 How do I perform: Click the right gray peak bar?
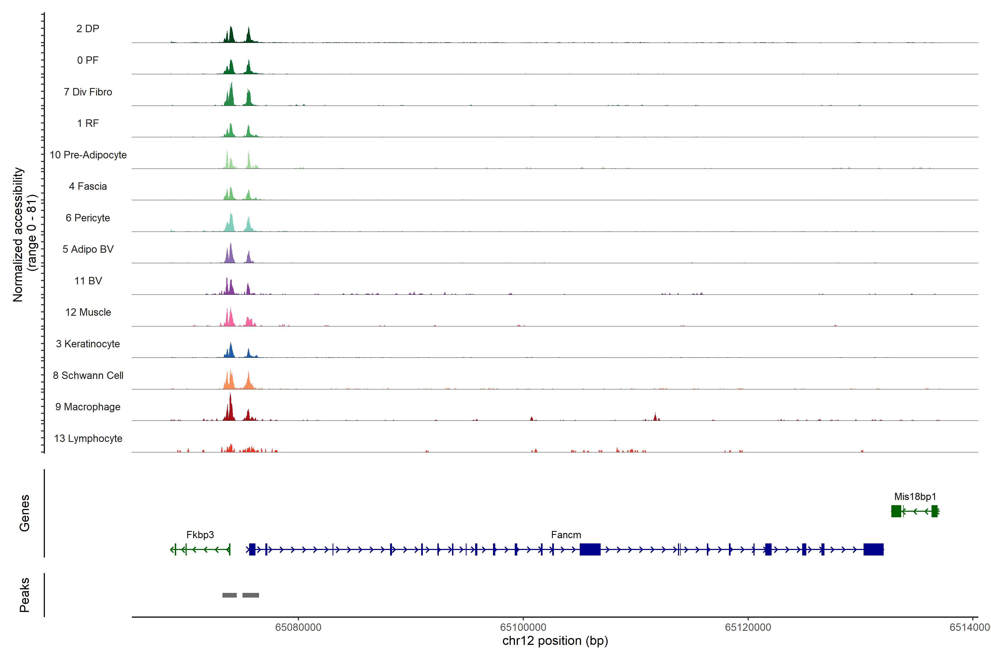point(251,595)
